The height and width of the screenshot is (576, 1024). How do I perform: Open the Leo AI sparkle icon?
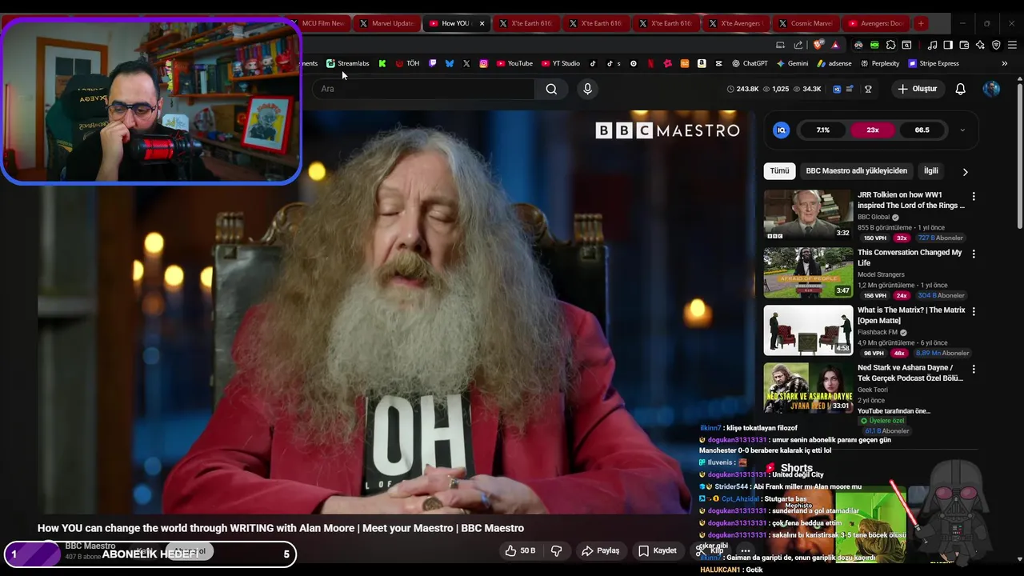coord(980,45)
